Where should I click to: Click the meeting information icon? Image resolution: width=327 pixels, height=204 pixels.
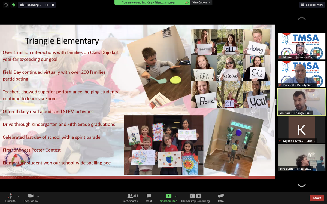point(5,5)
